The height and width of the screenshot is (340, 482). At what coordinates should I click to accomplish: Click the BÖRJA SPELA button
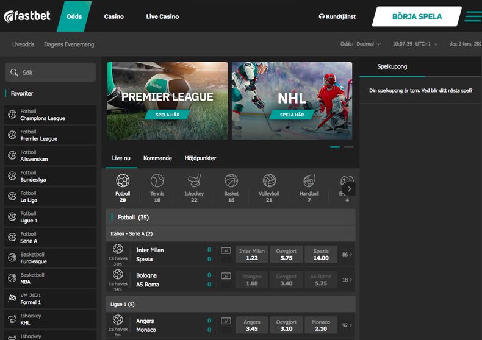pos(417,16)
